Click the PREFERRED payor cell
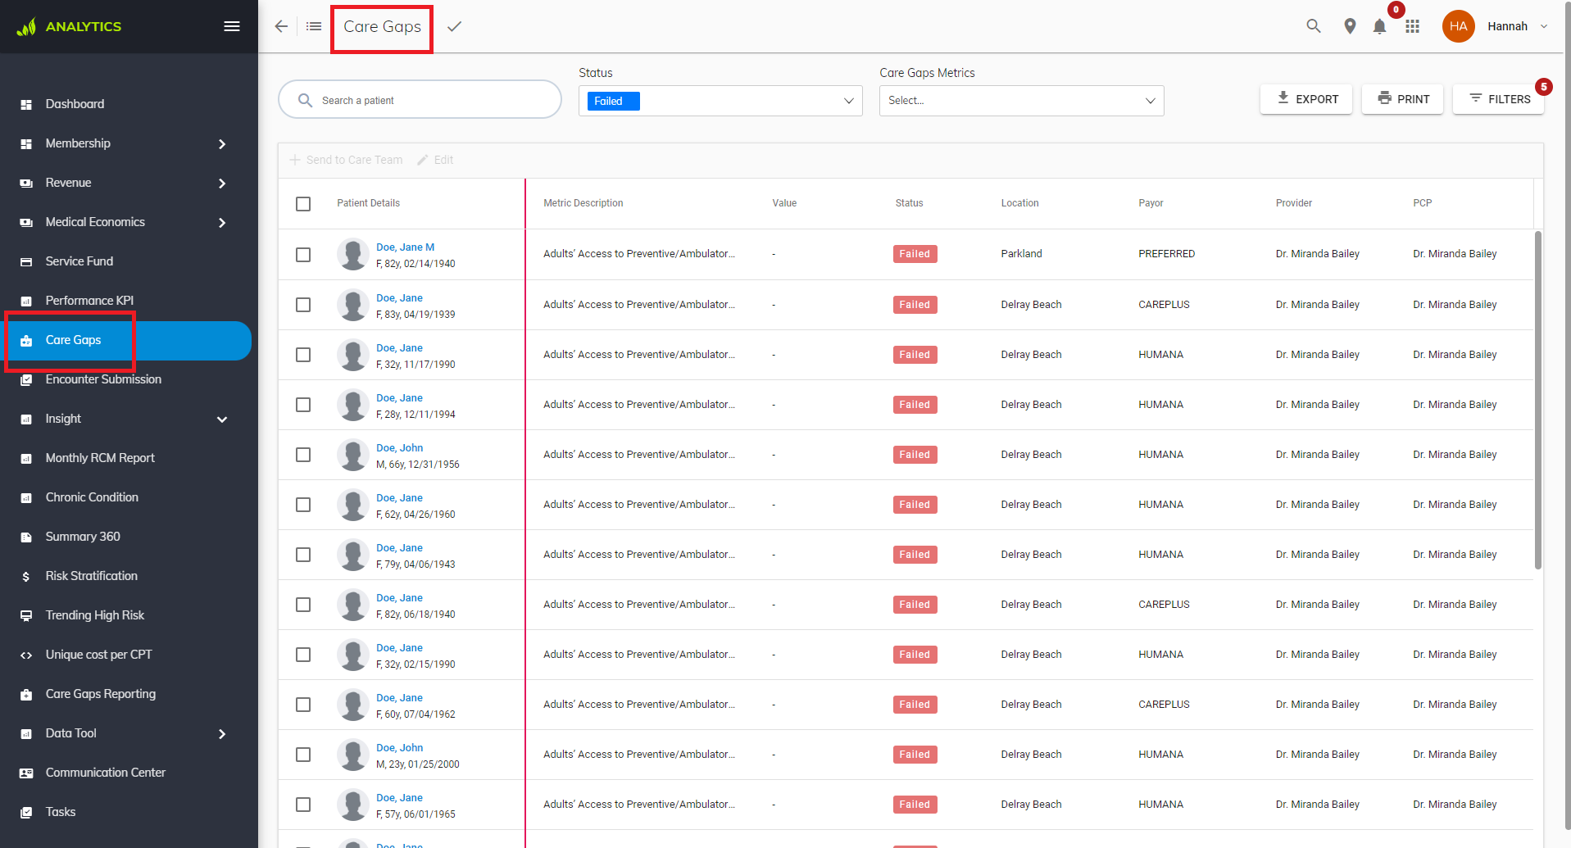Screen dimensions: 1571x848 pyautogui.click(x=1166, y=254)
